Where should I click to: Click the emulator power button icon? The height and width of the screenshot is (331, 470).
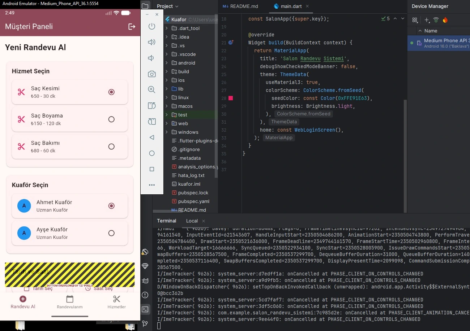tap(152, 26)
